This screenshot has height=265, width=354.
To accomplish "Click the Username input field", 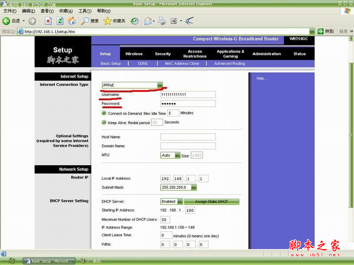I will pos(188,95).
